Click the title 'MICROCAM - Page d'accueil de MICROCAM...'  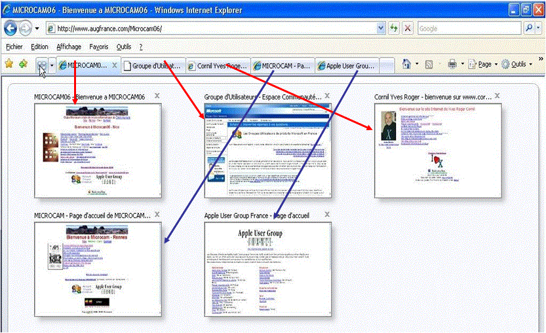(92, 216)
